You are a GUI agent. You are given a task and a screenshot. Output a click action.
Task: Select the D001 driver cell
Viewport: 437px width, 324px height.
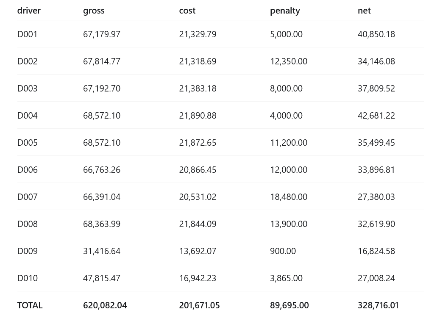(x=27, y=34)
